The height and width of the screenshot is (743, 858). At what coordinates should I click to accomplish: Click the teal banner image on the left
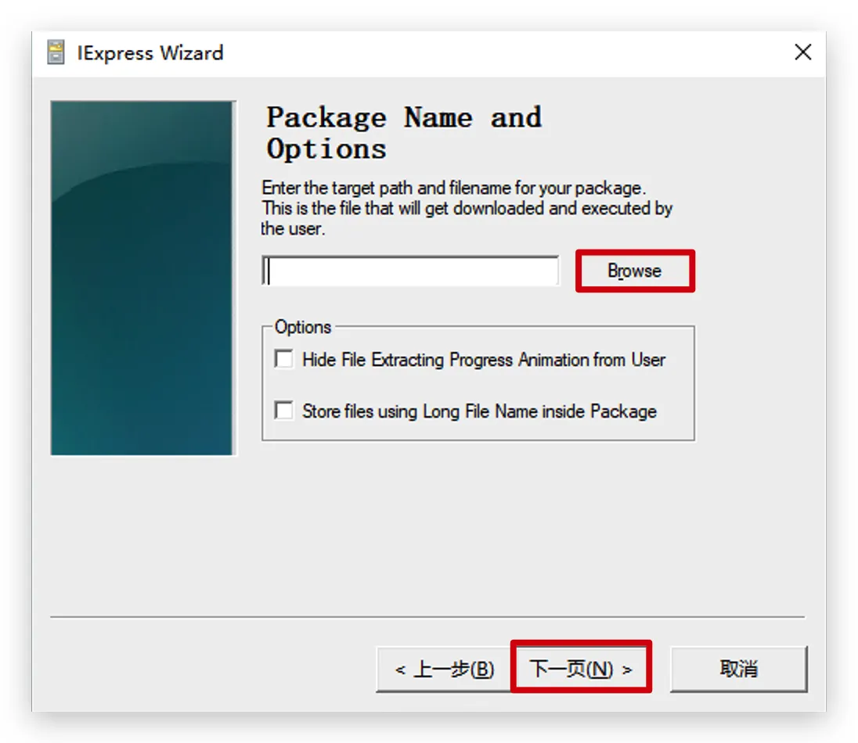142,278
